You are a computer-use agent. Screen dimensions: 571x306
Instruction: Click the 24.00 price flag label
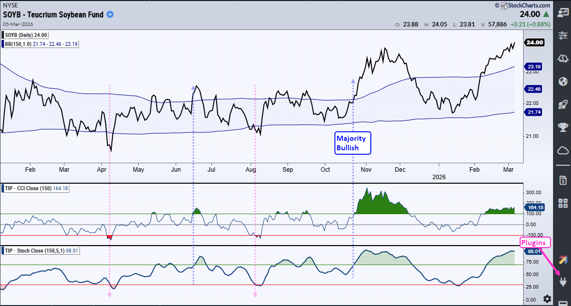click(534, 42)
